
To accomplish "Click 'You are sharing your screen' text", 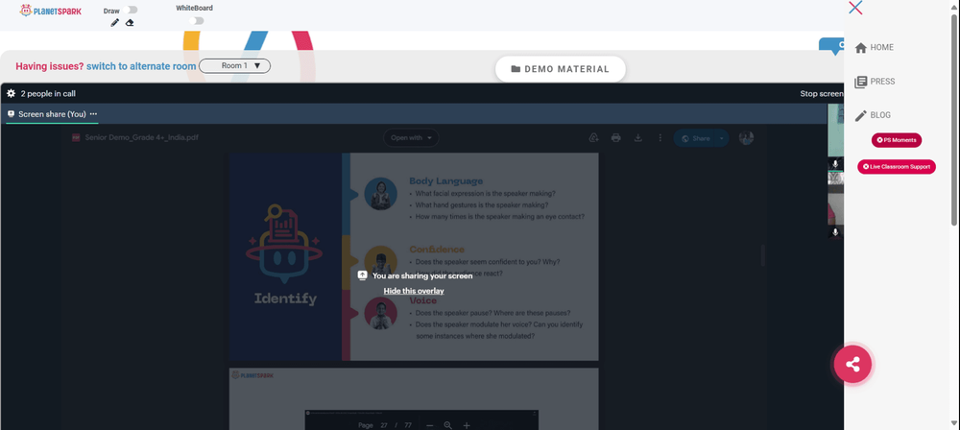I will pos(422,275).
